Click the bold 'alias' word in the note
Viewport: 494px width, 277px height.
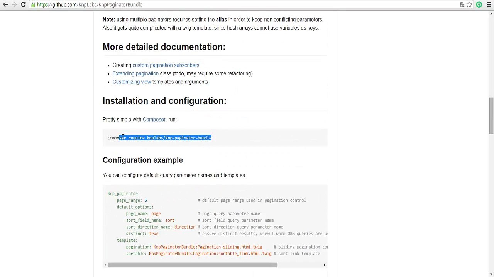click(x=222, y=20)
